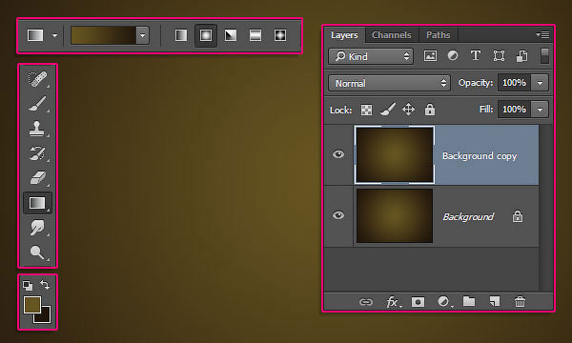
Task: Click the Background layer lock icon
Action: pyautogui.click(x=518, y=216)
